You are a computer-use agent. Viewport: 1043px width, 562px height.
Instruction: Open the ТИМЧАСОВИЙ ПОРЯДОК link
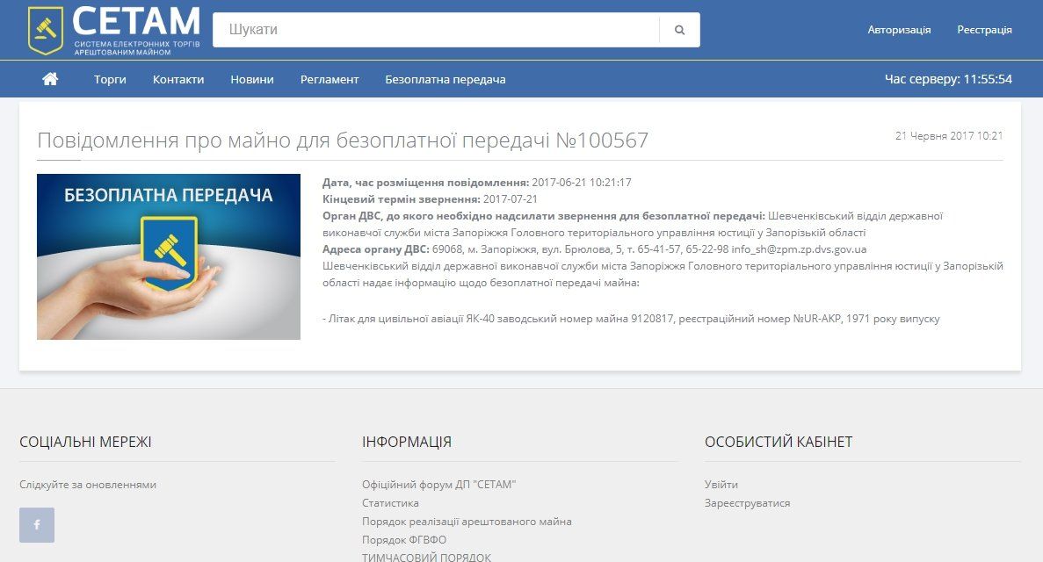[427, 556]
